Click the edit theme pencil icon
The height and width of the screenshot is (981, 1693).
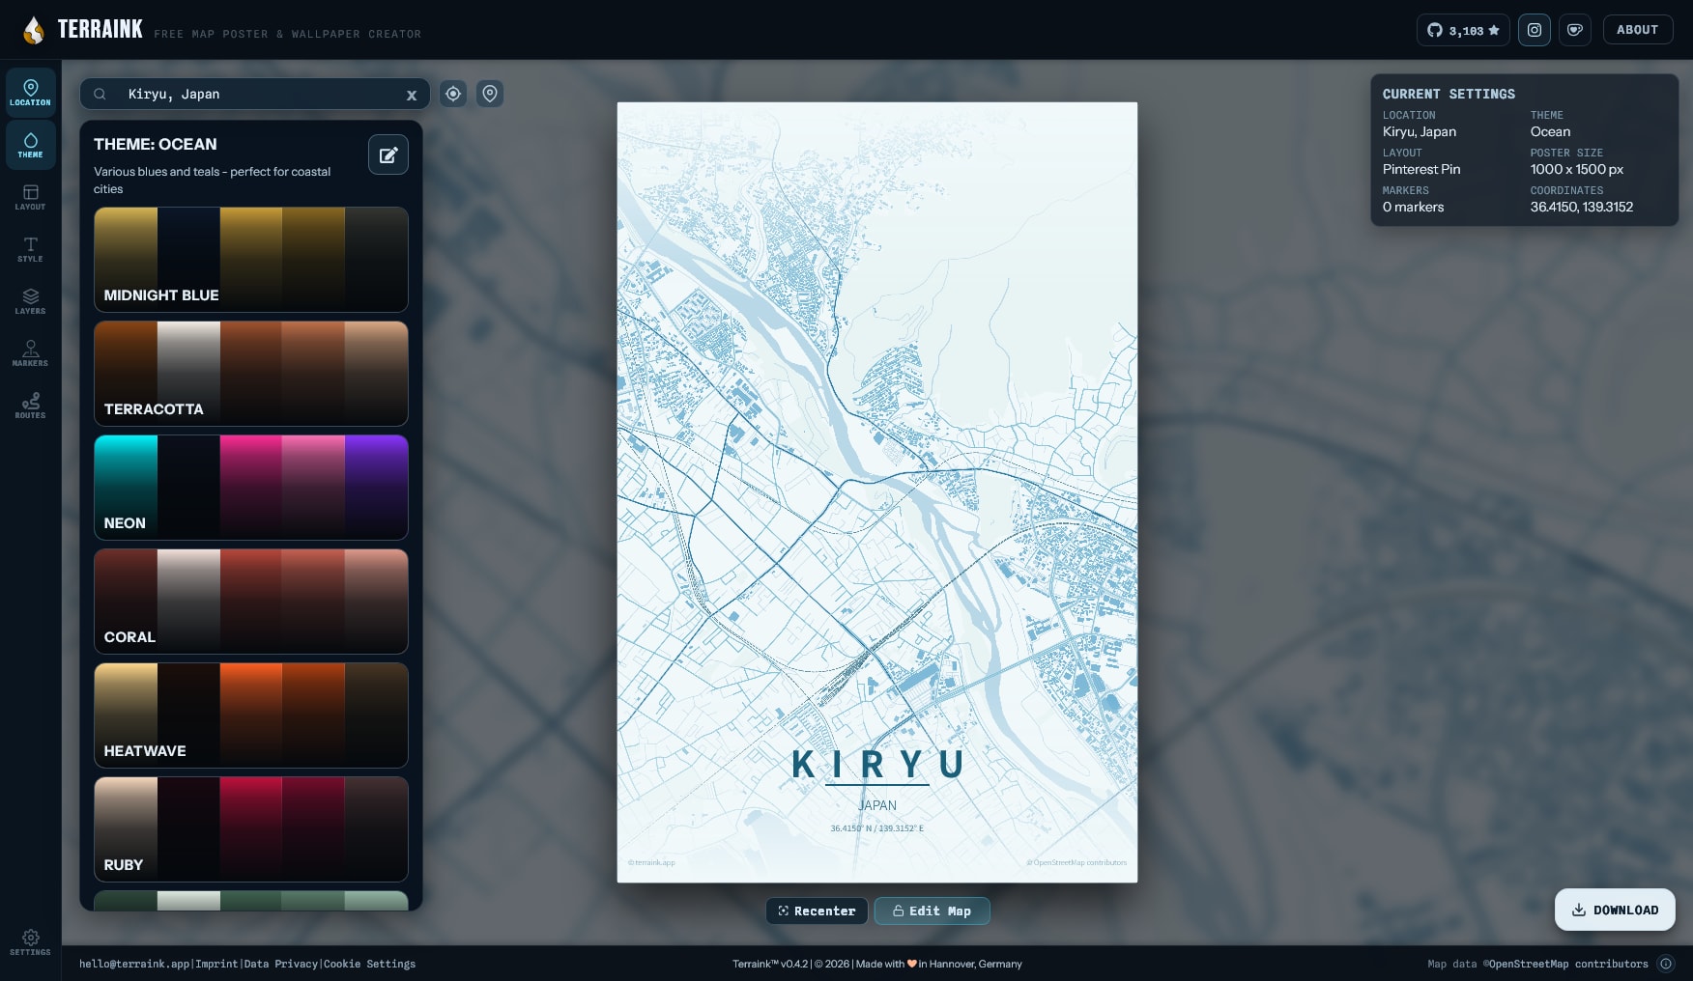(x=388, y=154)
